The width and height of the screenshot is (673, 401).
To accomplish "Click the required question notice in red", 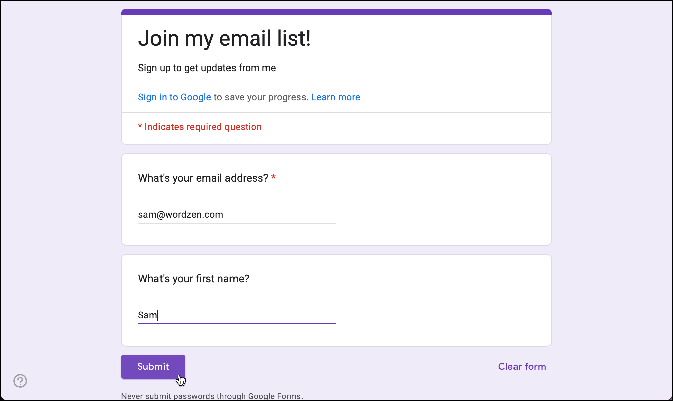I will click(200, 127).
